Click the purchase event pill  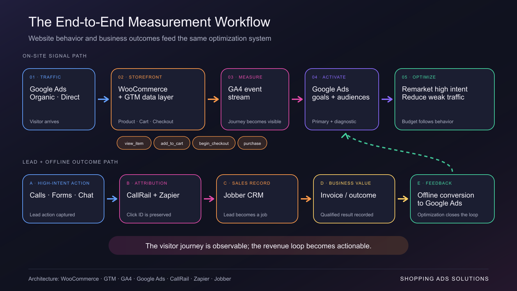pyautogui.click(x=252, y=143)
